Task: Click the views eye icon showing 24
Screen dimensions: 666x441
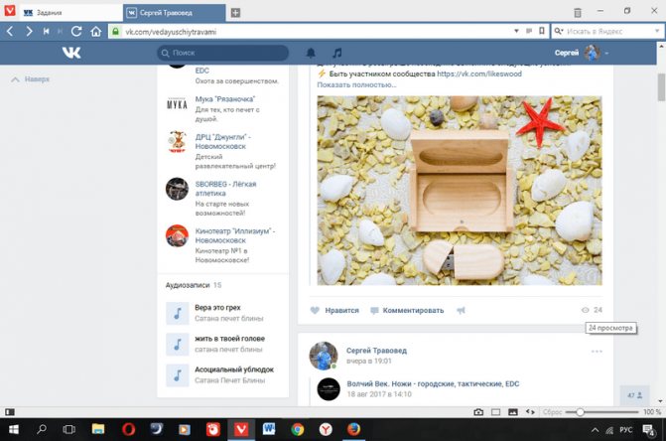Action: click(586, 310)
